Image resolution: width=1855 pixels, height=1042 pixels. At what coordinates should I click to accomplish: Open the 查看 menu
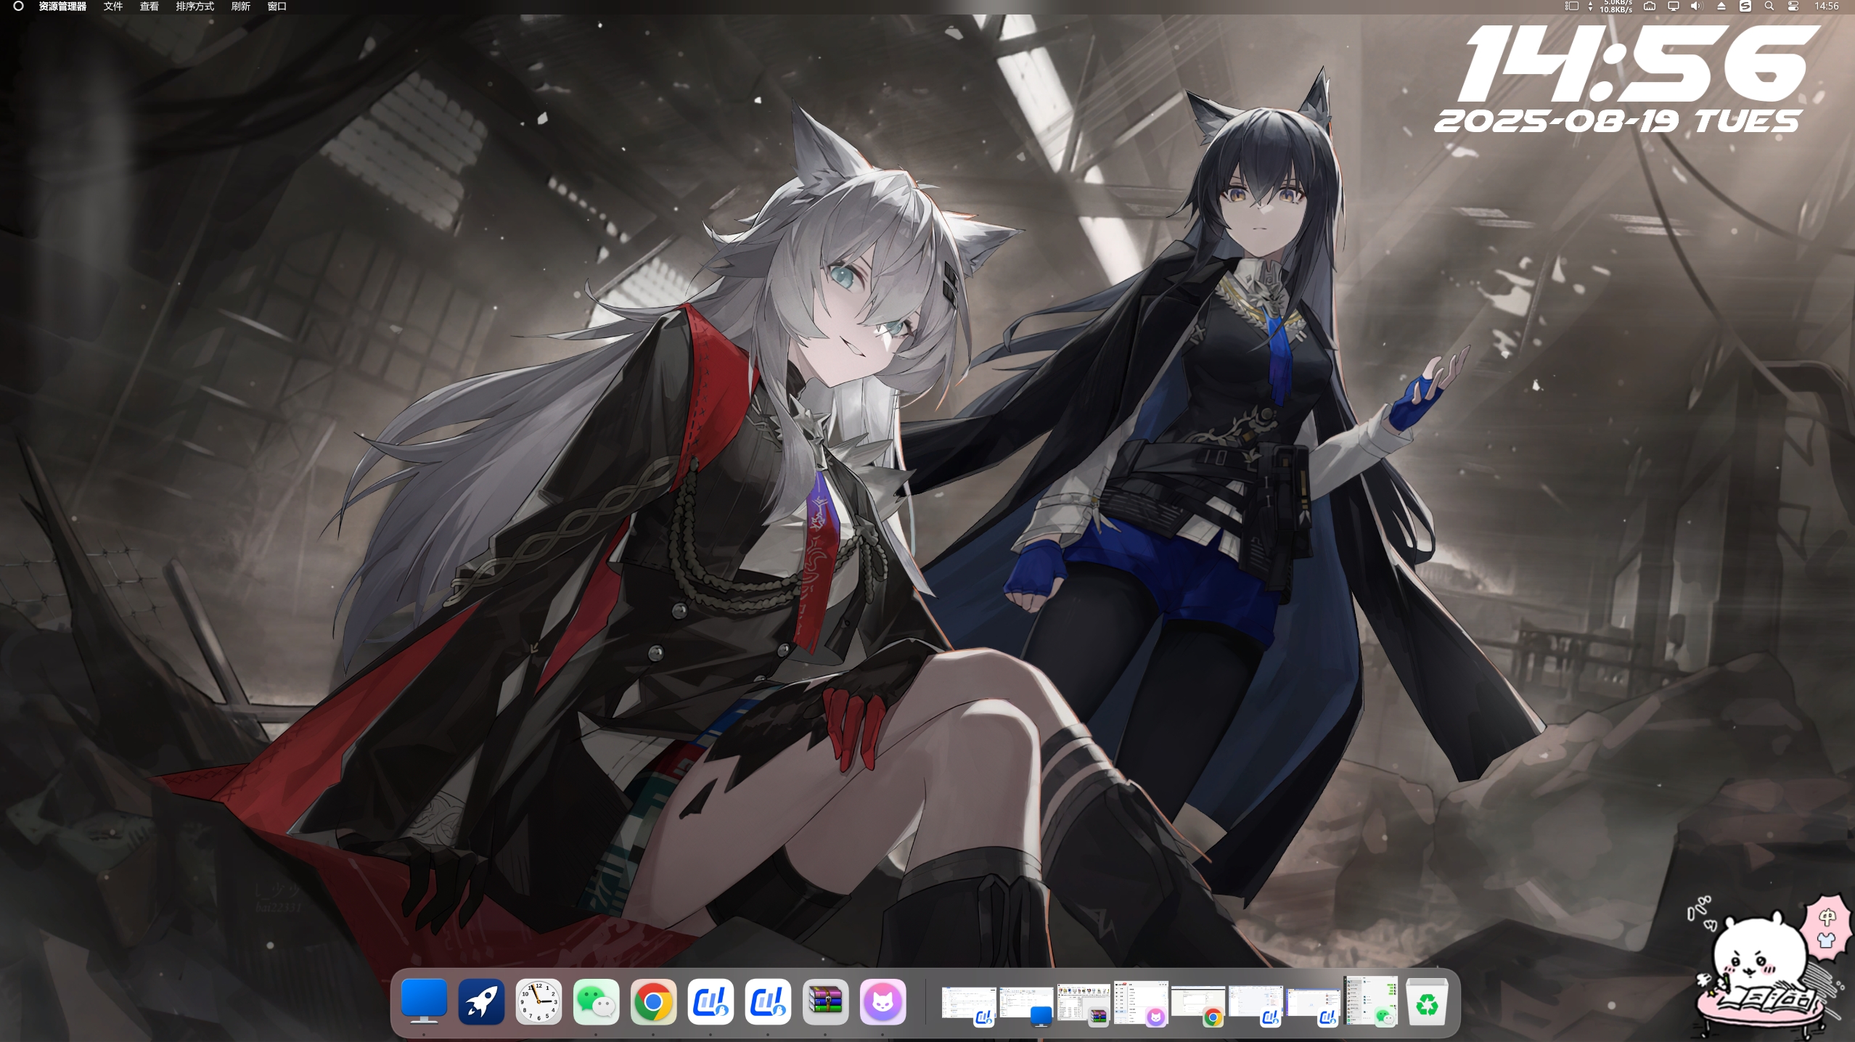[150, 7]
